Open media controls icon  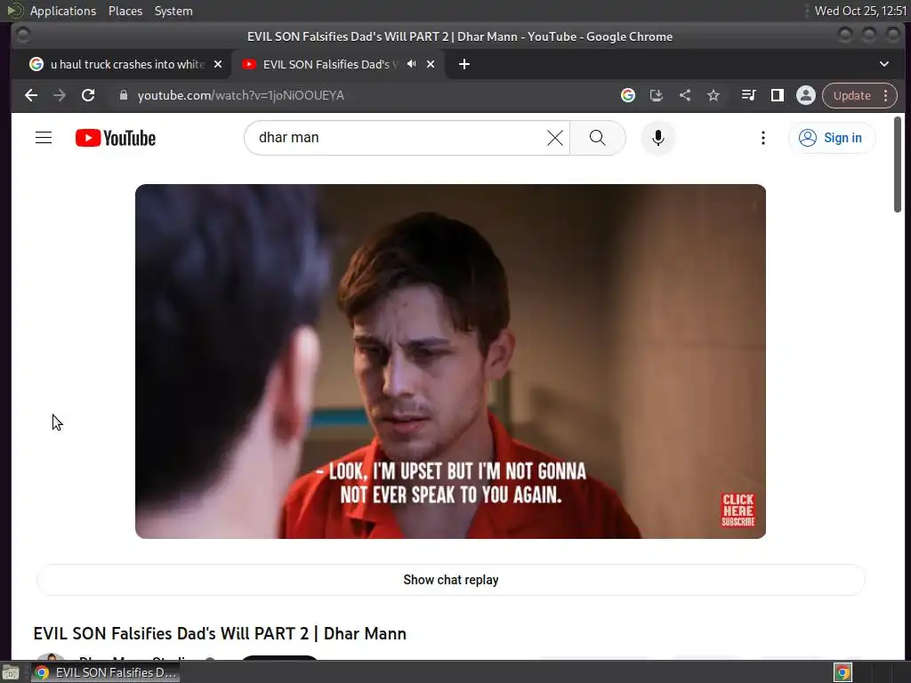(748, 95)
